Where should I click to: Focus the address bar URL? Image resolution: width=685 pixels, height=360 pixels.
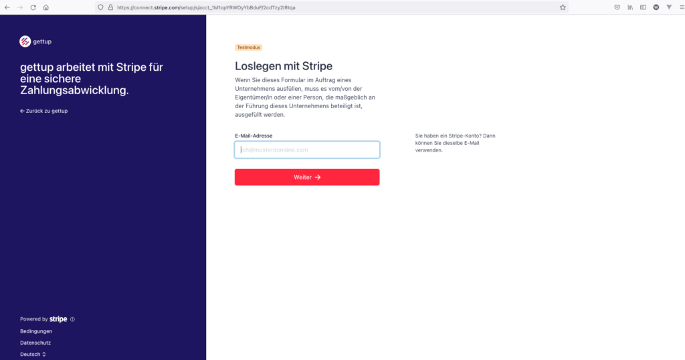[206, 7]
